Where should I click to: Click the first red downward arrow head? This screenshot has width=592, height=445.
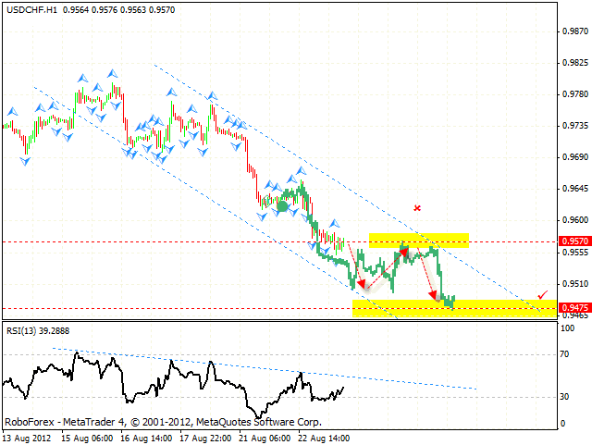tap(362, 284)
